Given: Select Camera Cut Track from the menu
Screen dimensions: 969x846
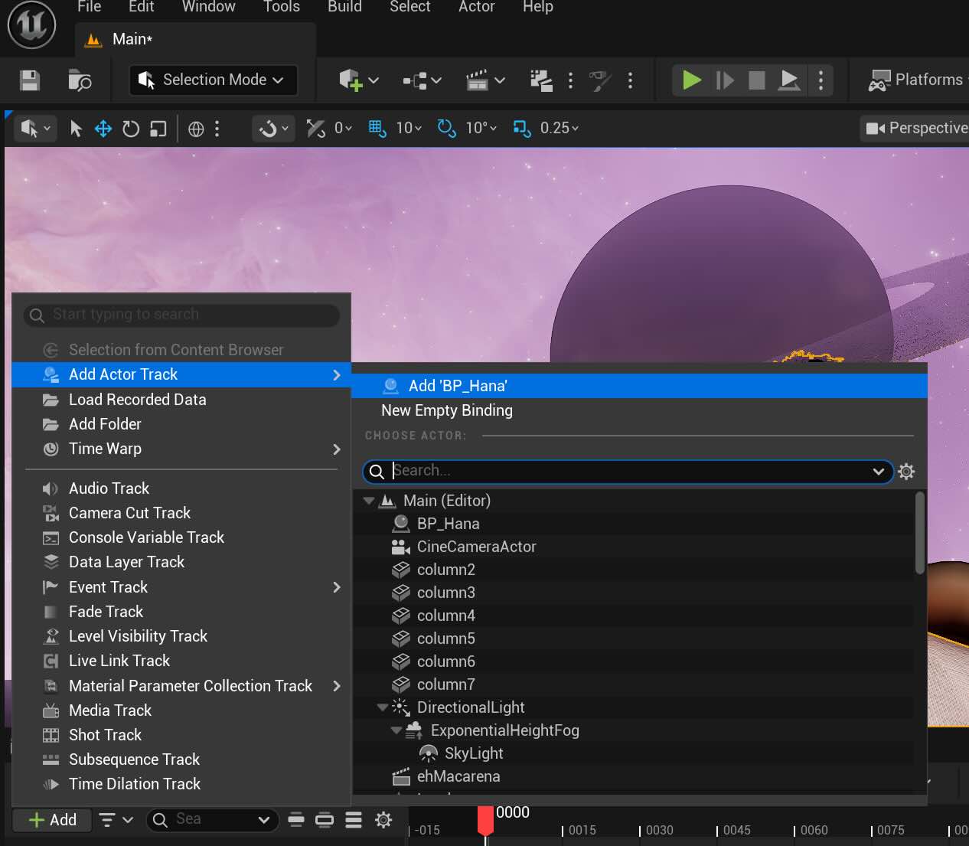Looking at the screenshot, I should click(129, 513).
